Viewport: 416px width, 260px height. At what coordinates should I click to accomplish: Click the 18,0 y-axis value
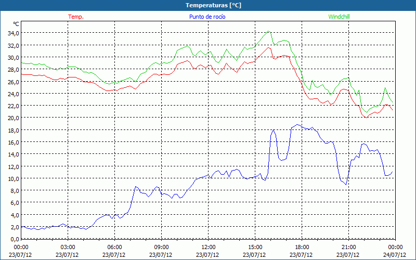coord(14,130)
